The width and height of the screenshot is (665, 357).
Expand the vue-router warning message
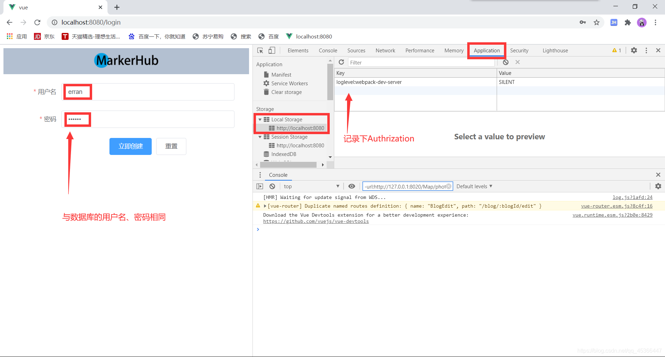pyautogui.click(x=265, y=206)
